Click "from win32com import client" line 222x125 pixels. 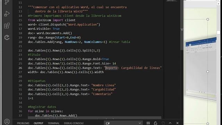pos(52,20)
